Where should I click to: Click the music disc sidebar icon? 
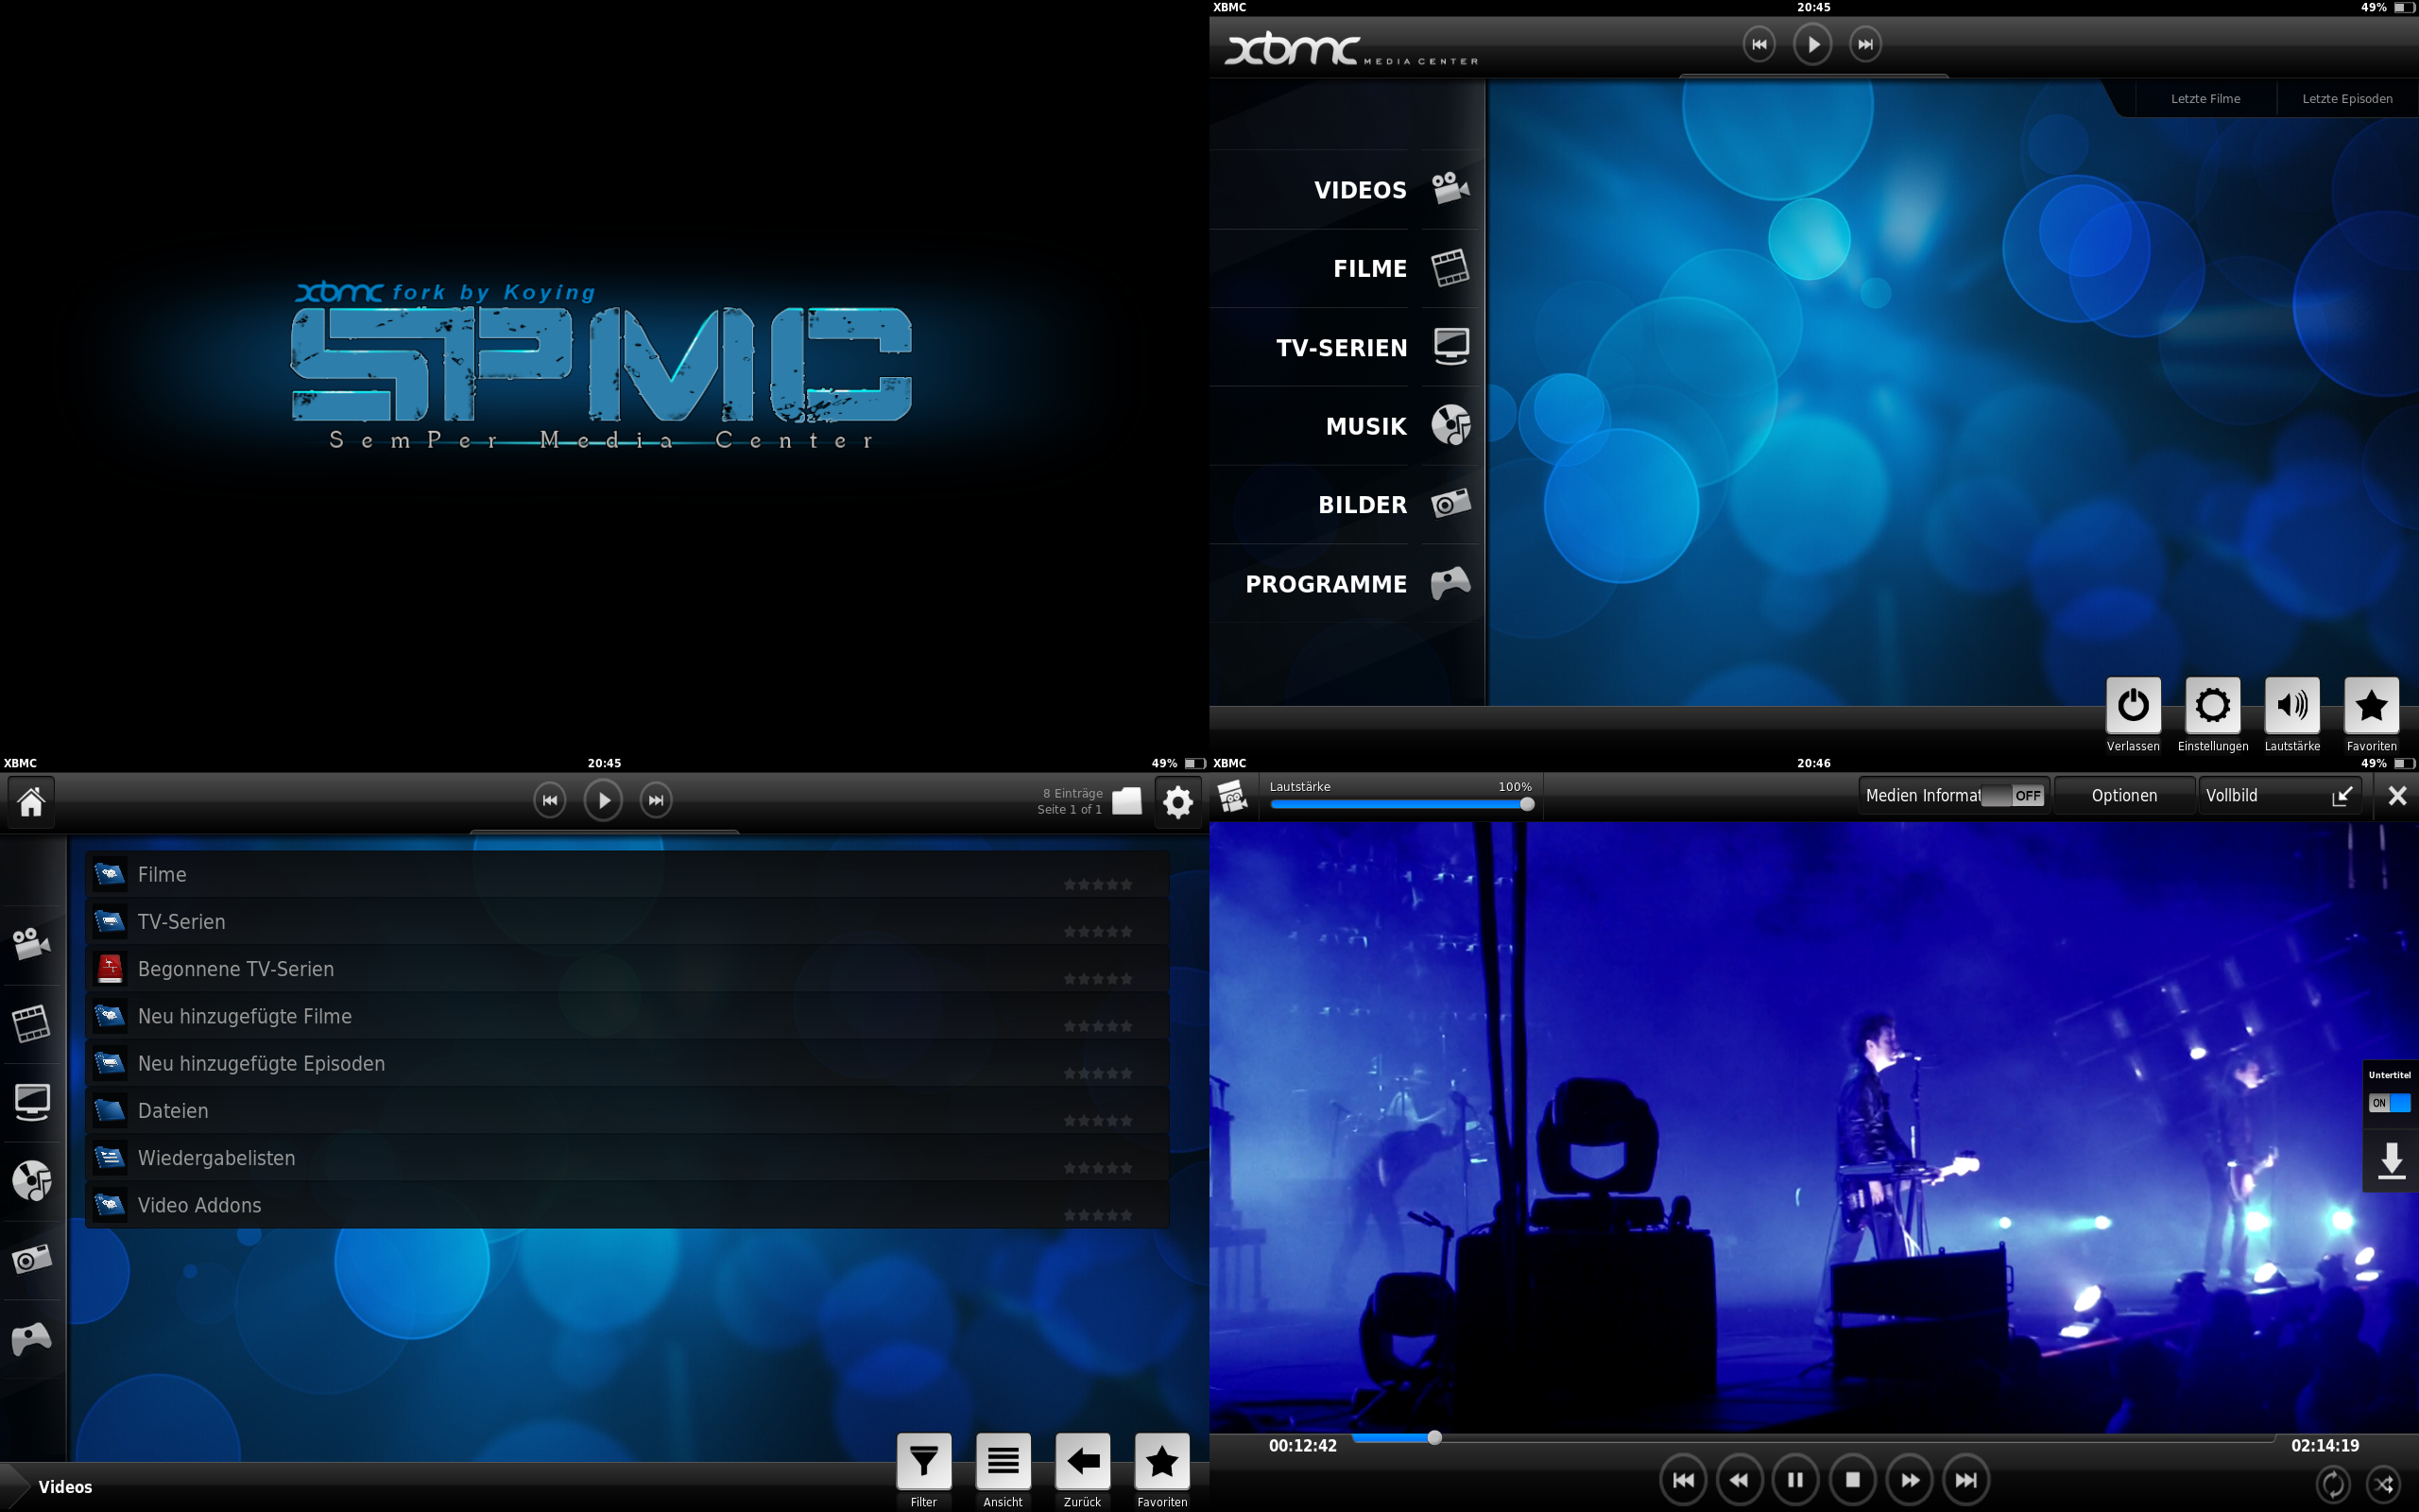[32, 1181]
